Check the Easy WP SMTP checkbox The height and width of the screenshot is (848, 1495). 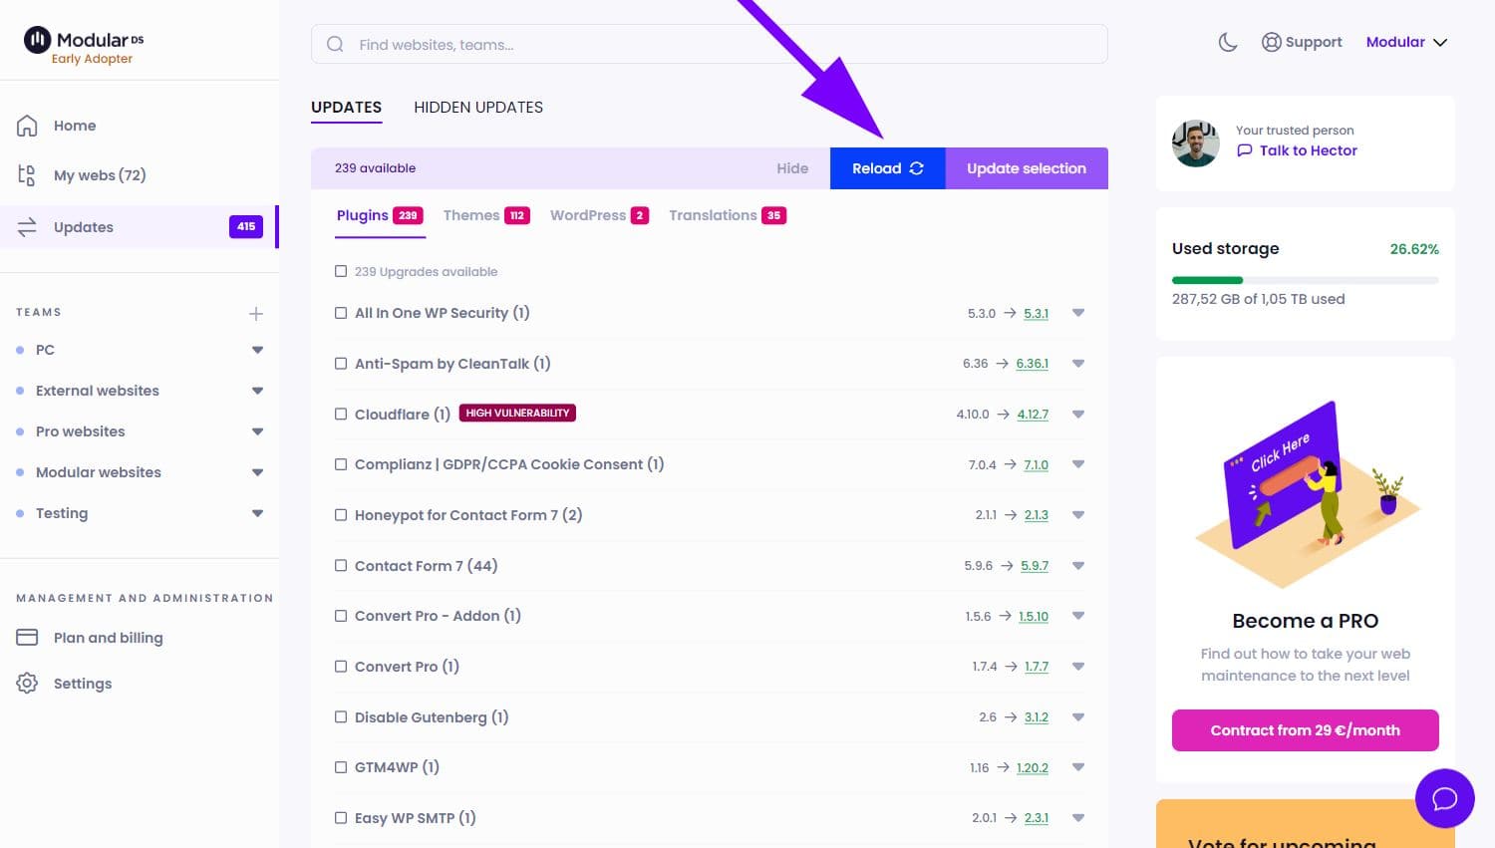(x=341, y=818)
